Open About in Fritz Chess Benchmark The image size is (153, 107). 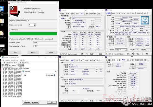[x=33, y=52]
